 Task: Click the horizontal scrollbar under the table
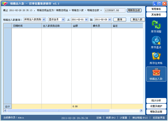tap(75, 110)
